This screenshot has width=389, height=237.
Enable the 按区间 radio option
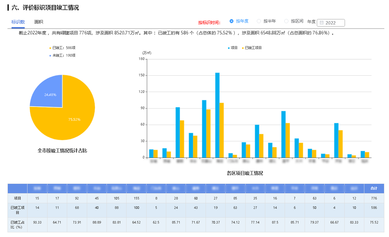click(286, 21)
